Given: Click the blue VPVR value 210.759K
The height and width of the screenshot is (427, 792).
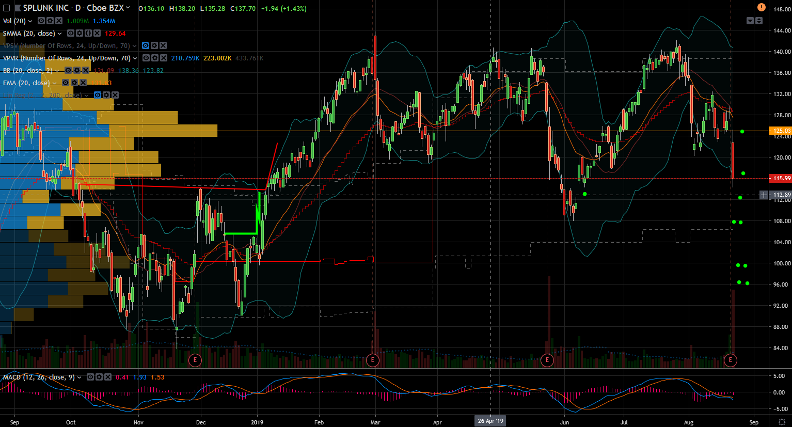Looking at the screenshot, I should pyautogui.click(x=185, y=58).
